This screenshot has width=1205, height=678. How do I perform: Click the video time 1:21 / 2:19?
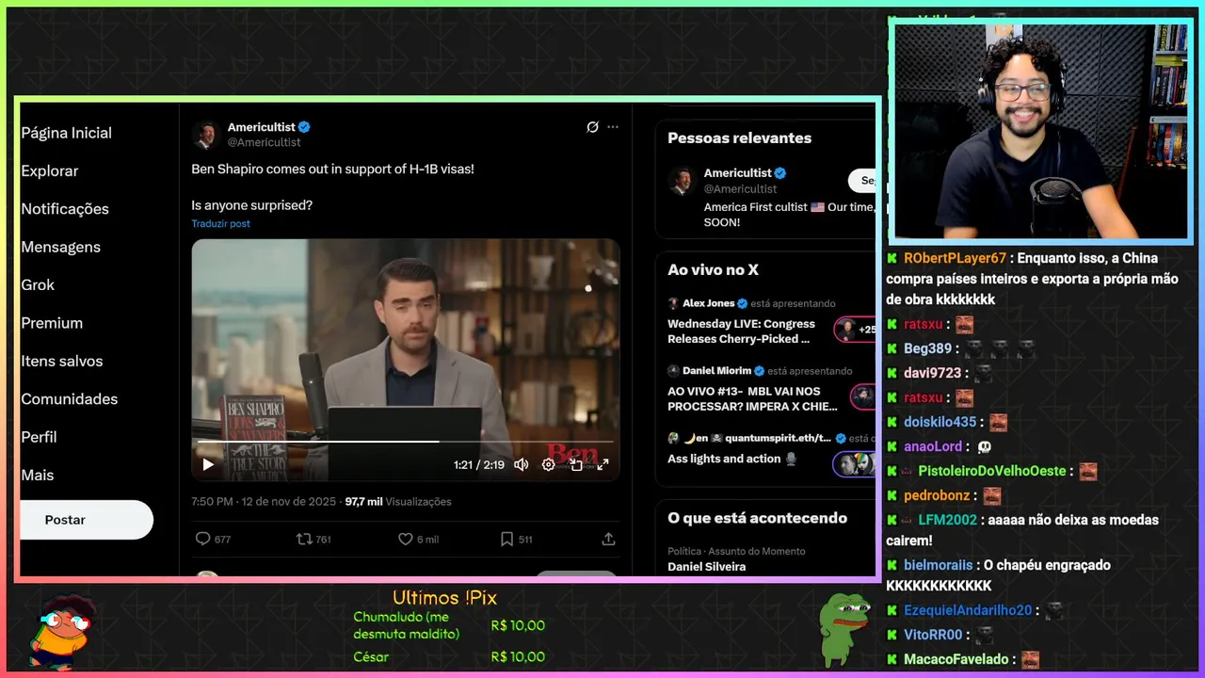[479, 465]
